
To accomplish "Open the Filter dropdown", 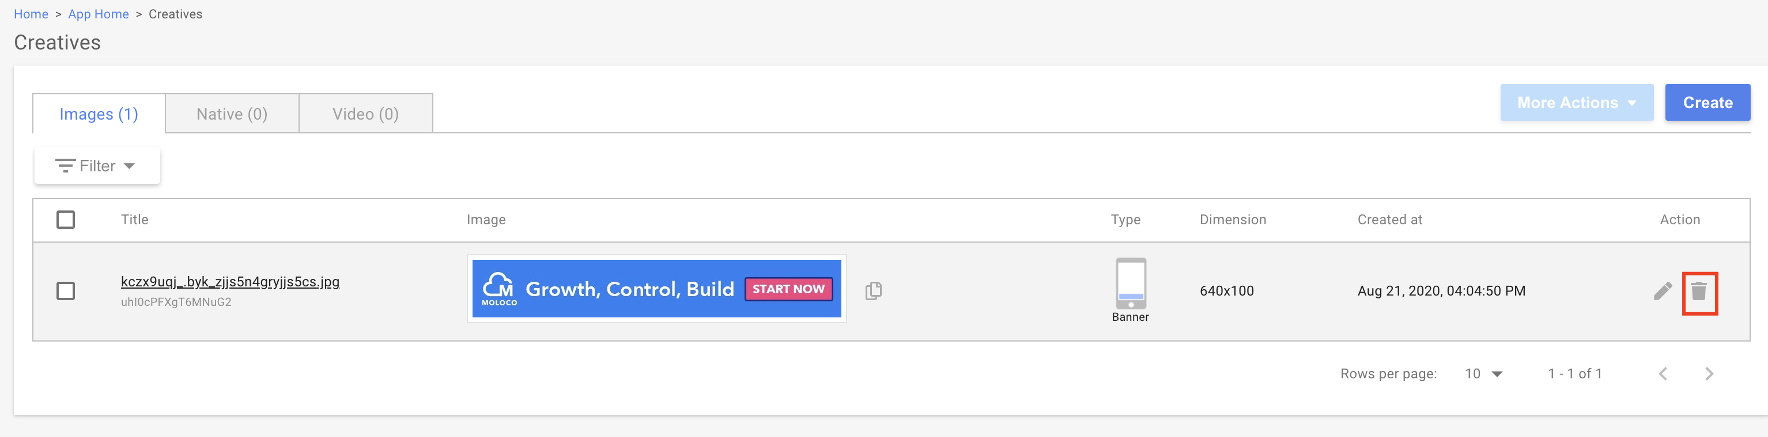I will [x=97, y=166].
